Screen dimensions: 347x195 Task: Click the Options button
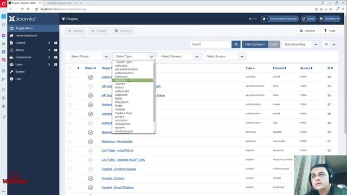click(x=307, y=31)
